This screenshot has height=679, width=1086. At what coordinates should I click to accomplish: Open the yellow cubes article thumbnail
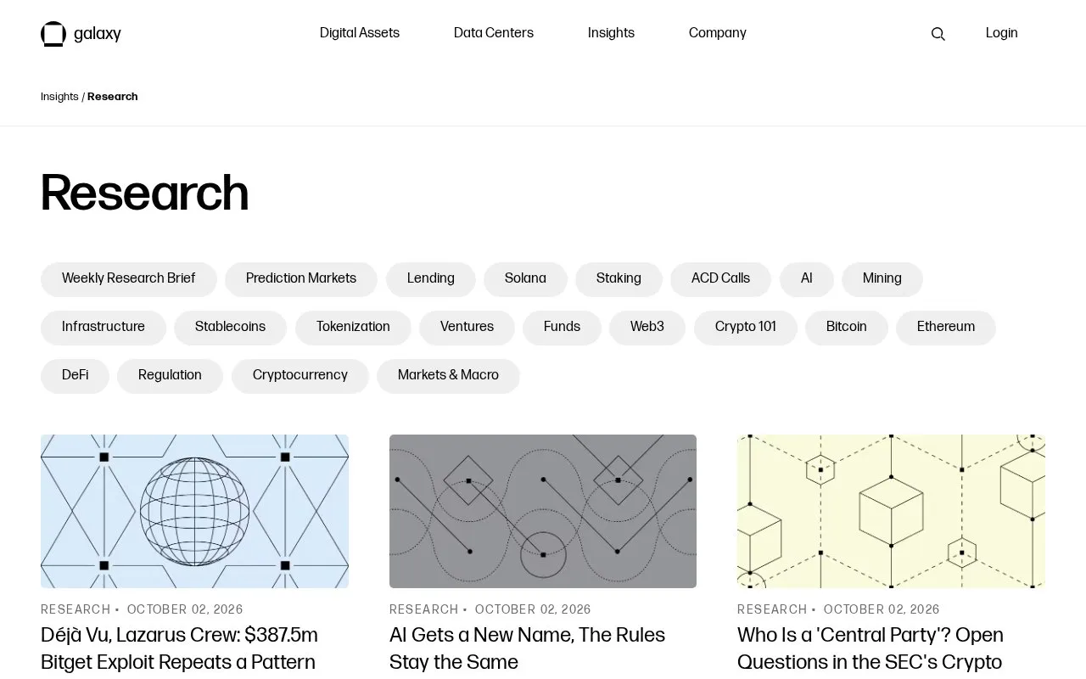coord(891,511)
